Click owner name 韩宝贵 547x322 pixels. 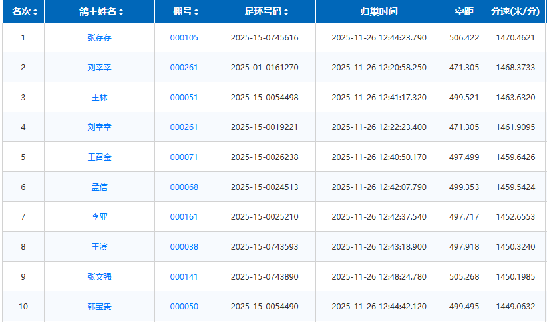pos(99,307)
